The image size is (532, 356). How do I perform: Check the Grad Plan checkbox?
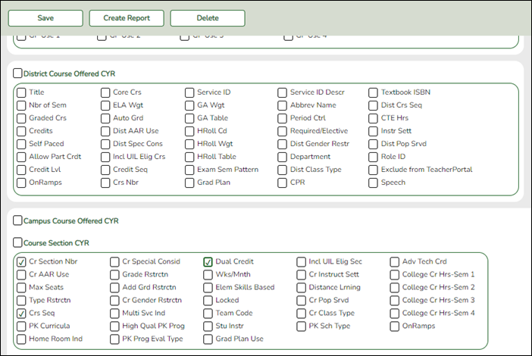tap(189, 183)
